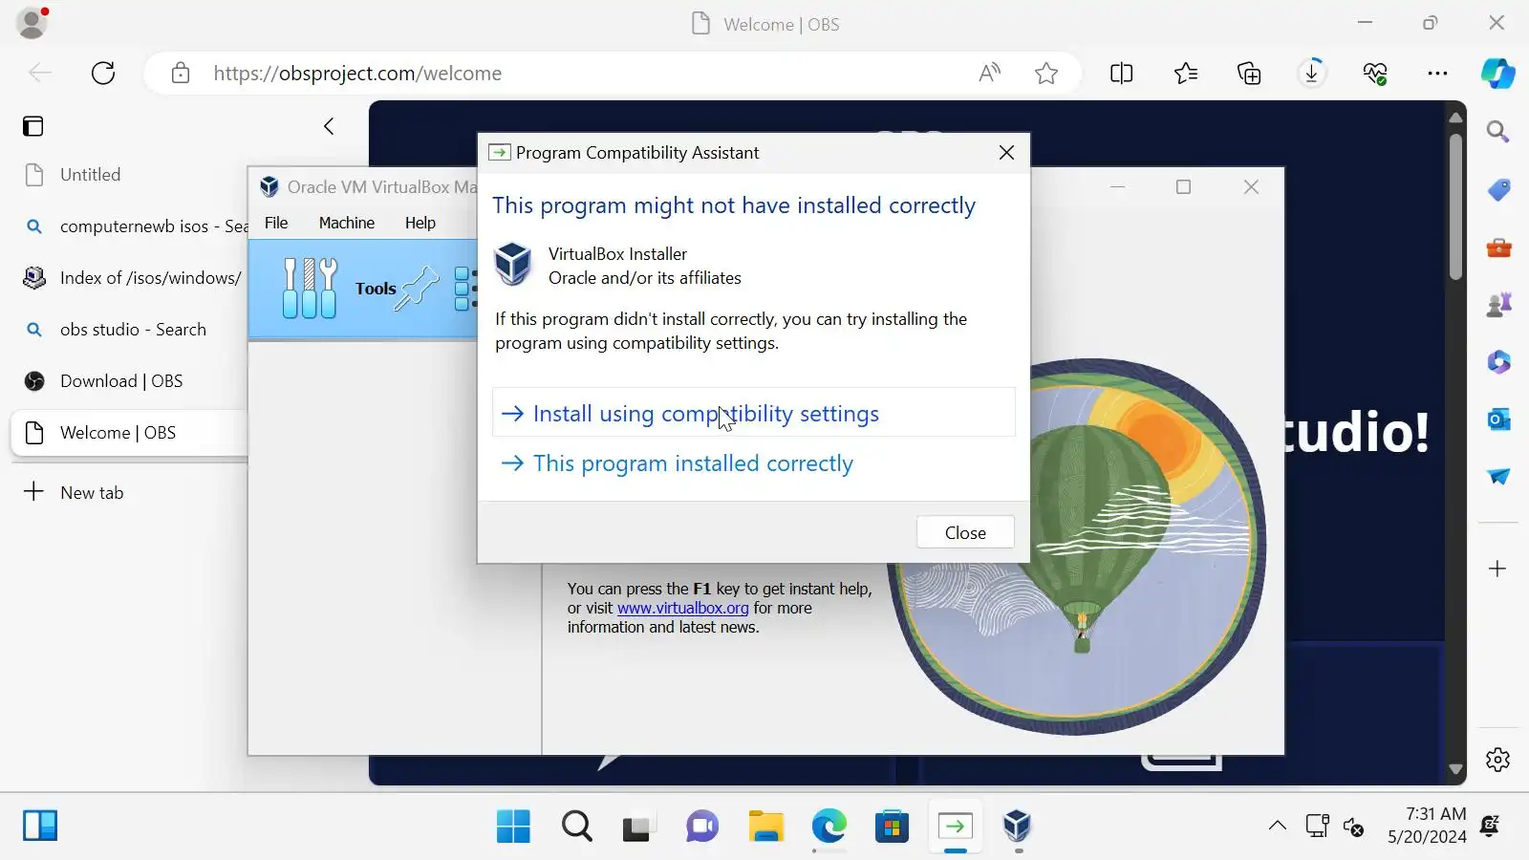The height and width of the screenshot is (860, 1529).
Task: Customize sidebar with plus button
Action: (x=1498, y=569)
